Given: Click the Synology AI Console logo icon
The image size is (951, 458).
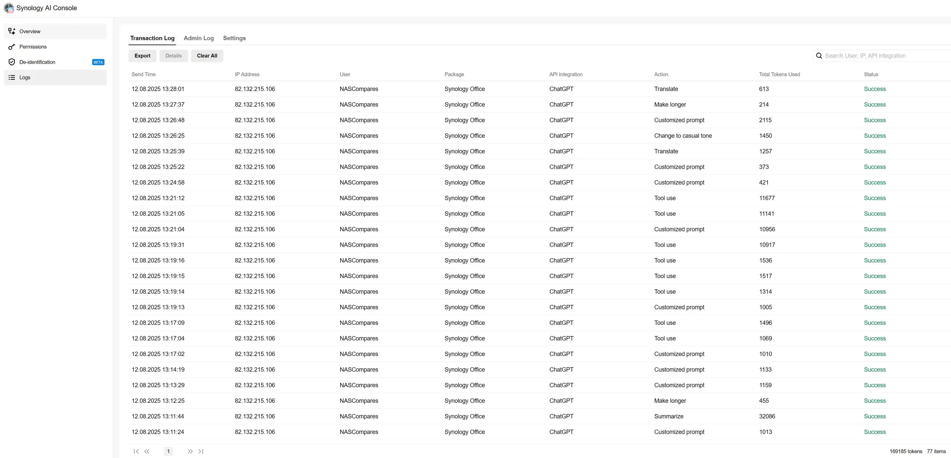Looking at the screenshot, I should pos(9,8).
